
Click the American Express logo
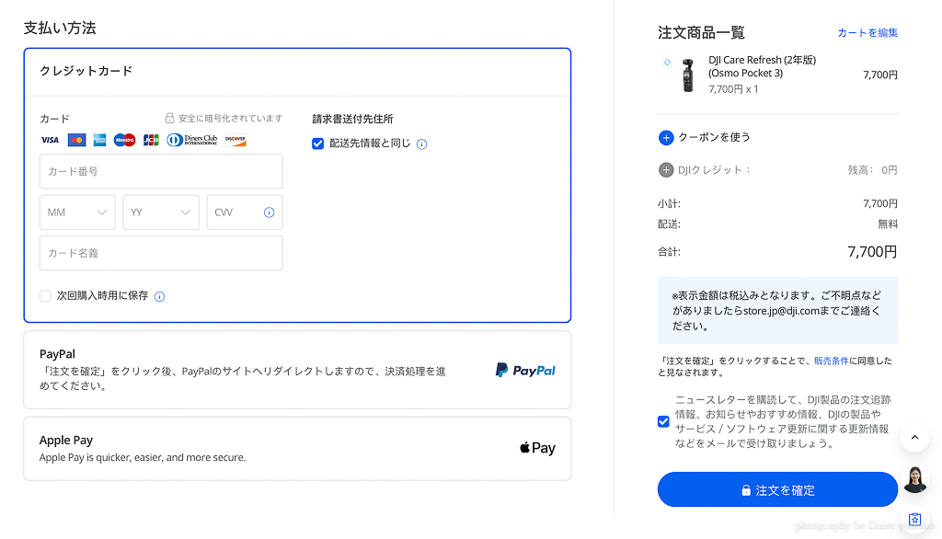(99, 140)
